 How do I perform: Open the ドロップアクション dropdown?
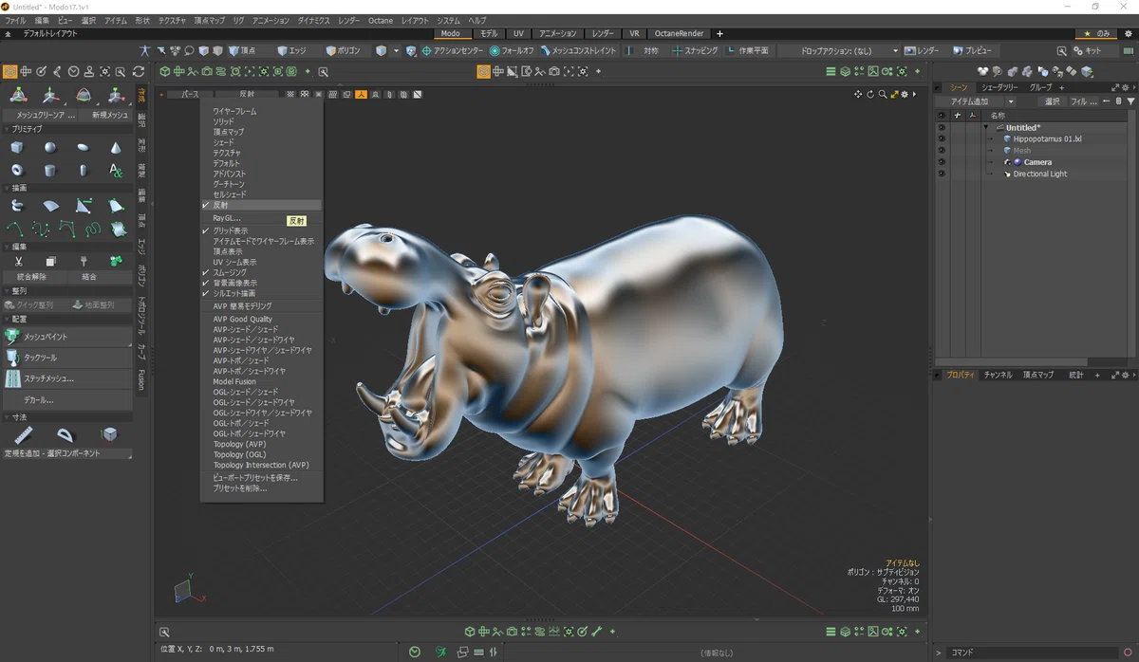[849, 50]
